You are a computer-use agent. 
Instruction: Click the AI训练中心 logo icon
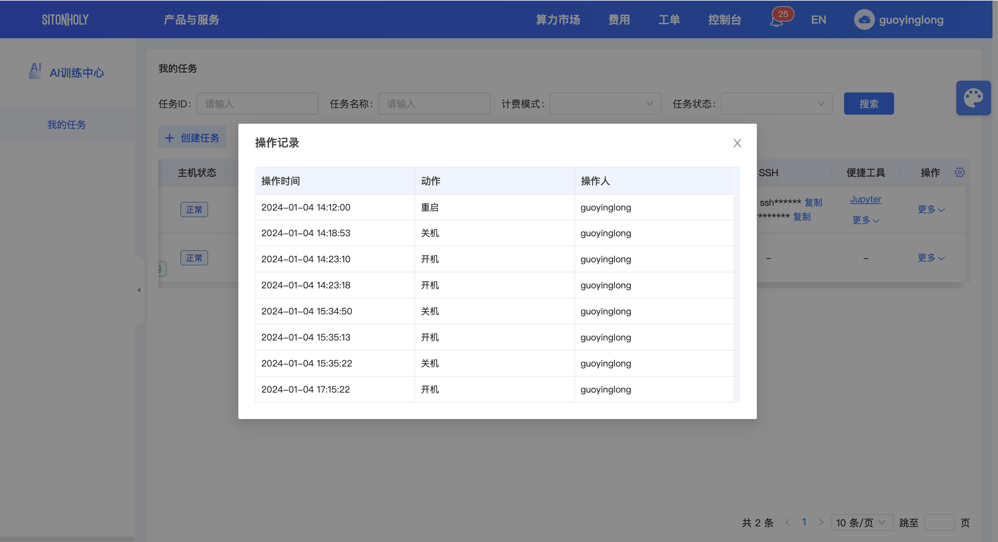[36, 71]
